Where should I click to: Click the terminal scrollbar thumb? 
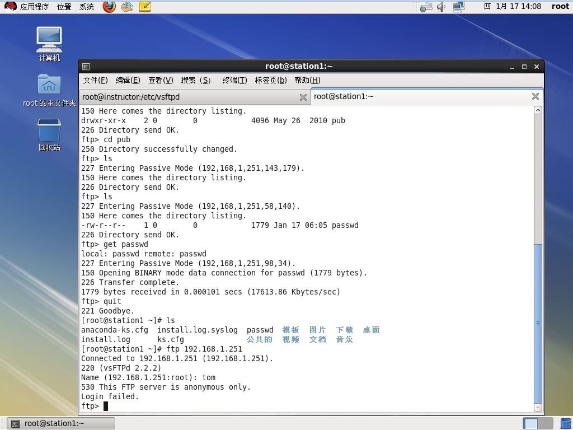[538, 323]
